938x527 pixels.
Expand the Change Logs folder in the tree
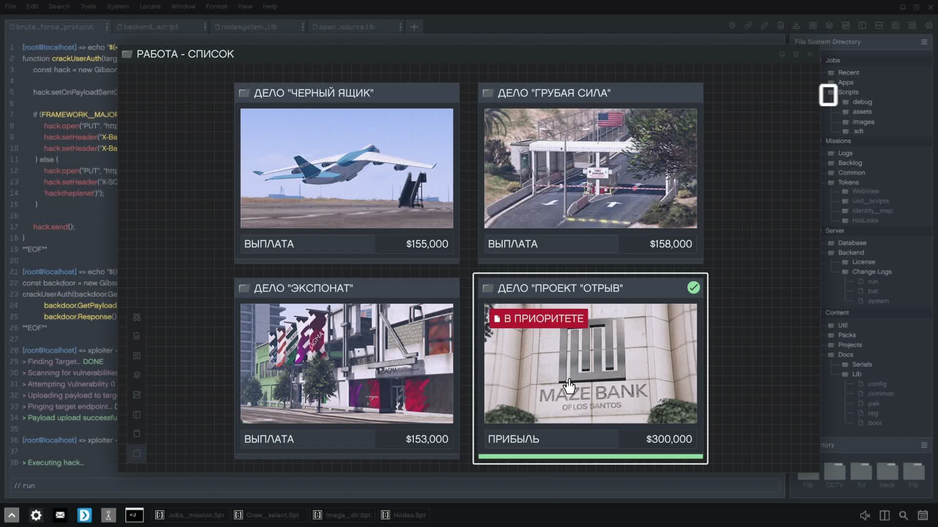[868, 272]
